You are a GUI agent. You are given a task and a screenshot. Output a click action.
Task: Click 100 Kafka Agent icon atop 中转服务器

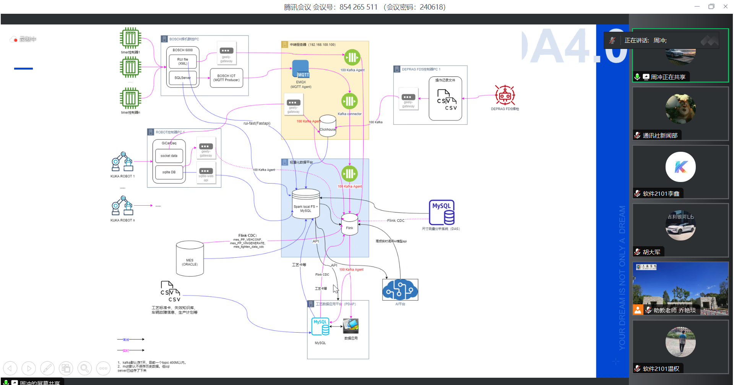click(x=352, y=57)
